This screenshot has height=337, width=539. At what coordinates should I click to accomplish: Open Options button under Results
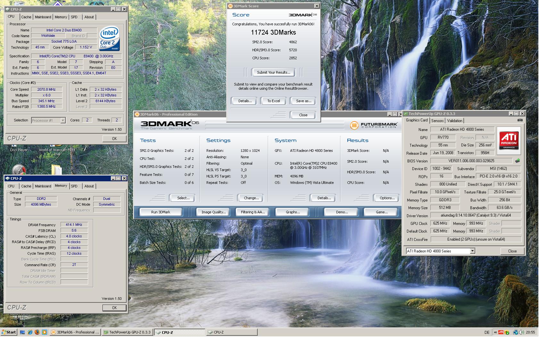point(387,198)
